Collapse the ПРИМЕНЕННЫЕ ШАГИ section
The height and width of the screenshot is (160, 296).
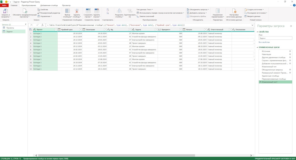[257, 47]
